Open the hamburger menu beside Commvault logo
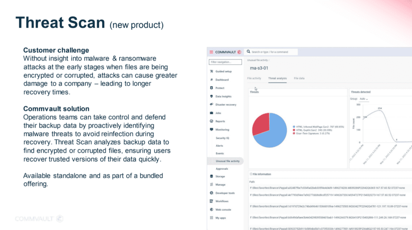 [211, 52]
